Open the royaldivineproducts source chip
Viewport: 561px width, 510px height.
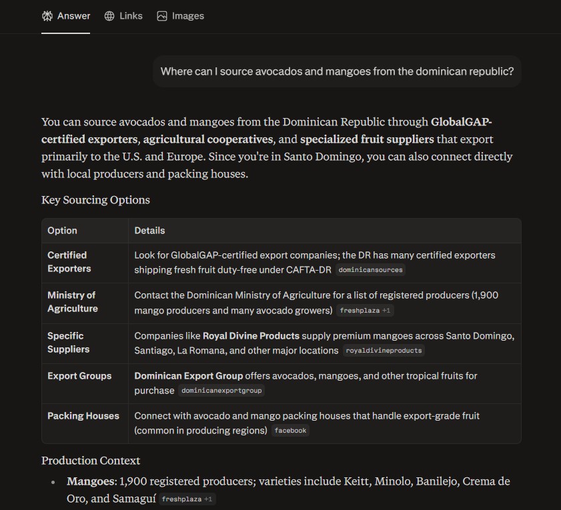coord(384,351)
